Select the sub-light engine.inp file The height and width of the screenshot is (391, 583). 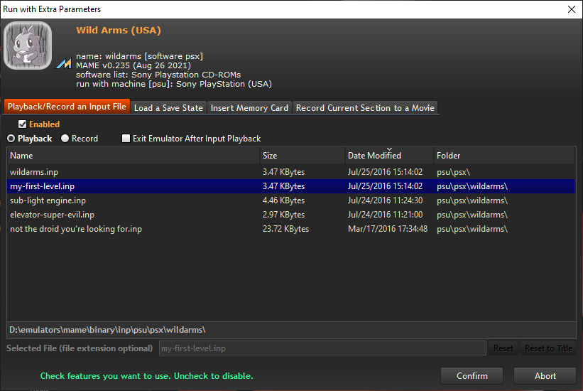(x=48, y=200)
